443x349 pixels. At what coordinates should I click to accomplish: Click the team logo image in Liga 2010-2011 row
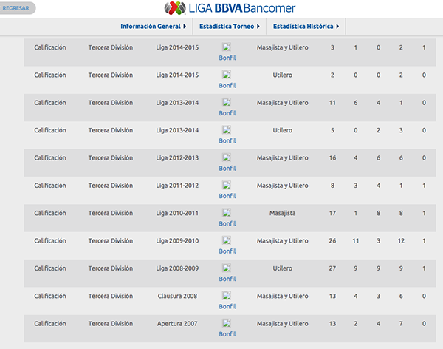pos(227,213)
